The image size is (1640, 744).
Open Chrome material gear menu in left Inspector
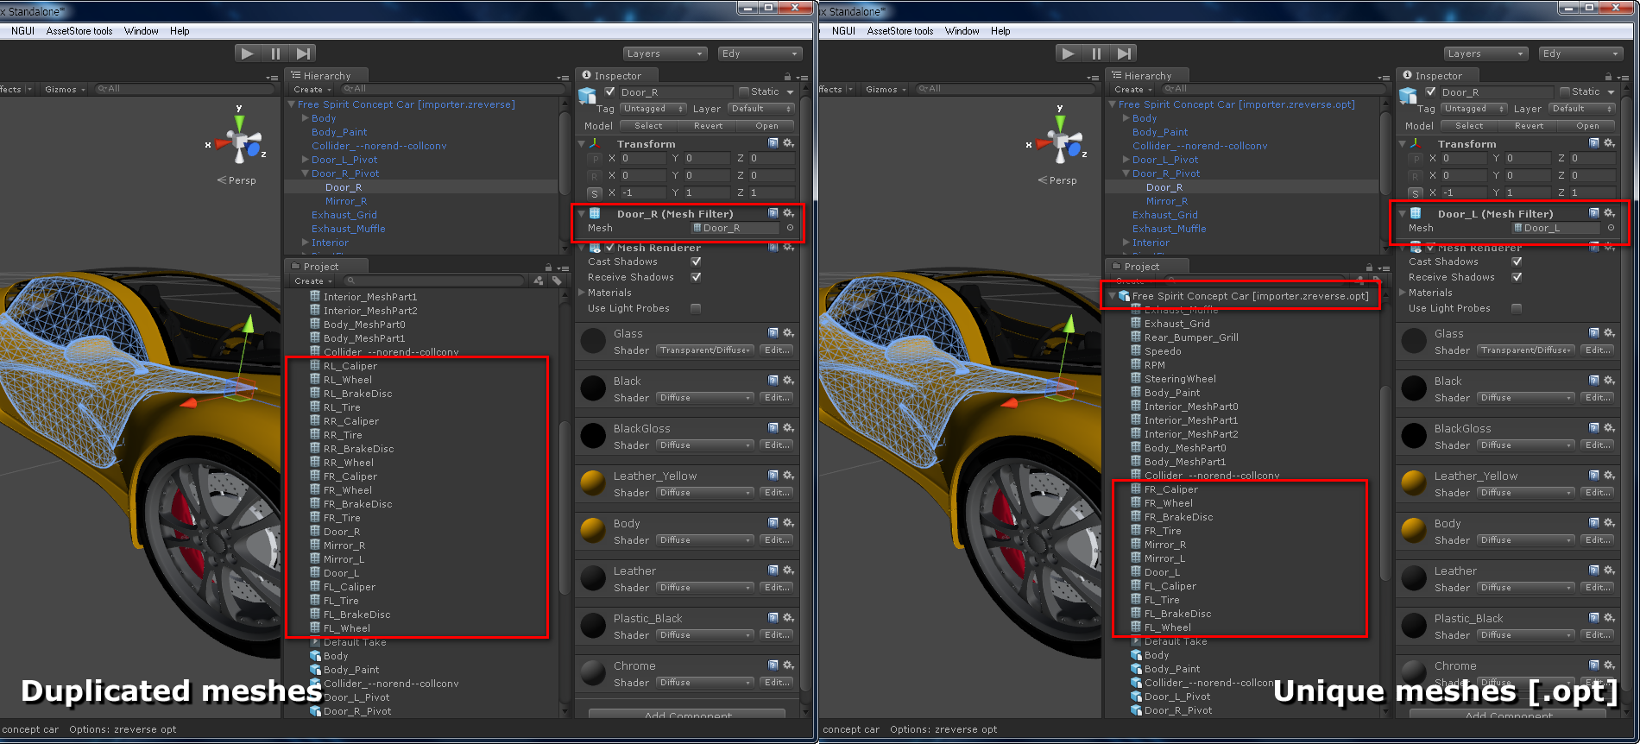pos(788,665)
